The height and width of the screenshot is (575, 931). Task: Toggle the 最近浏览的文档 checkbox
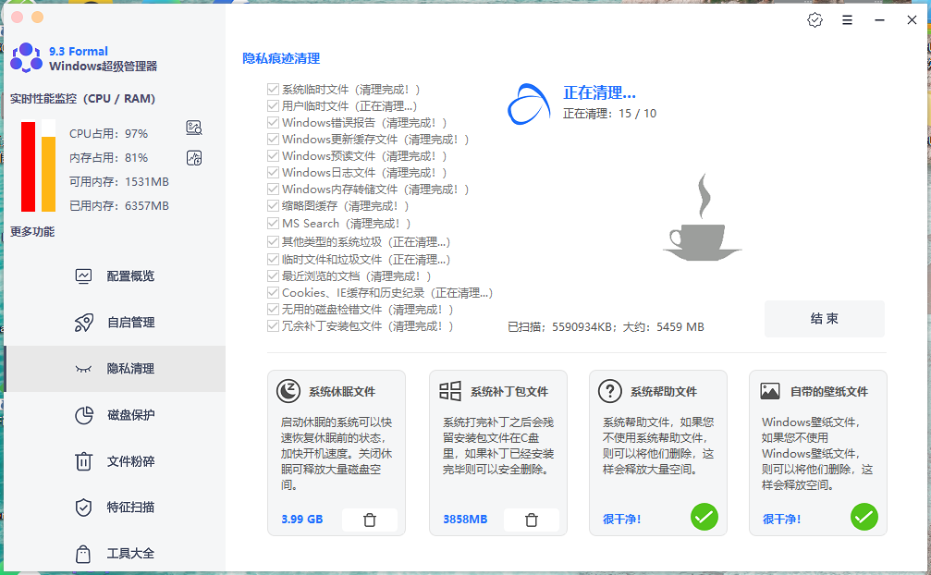point(273,275)
